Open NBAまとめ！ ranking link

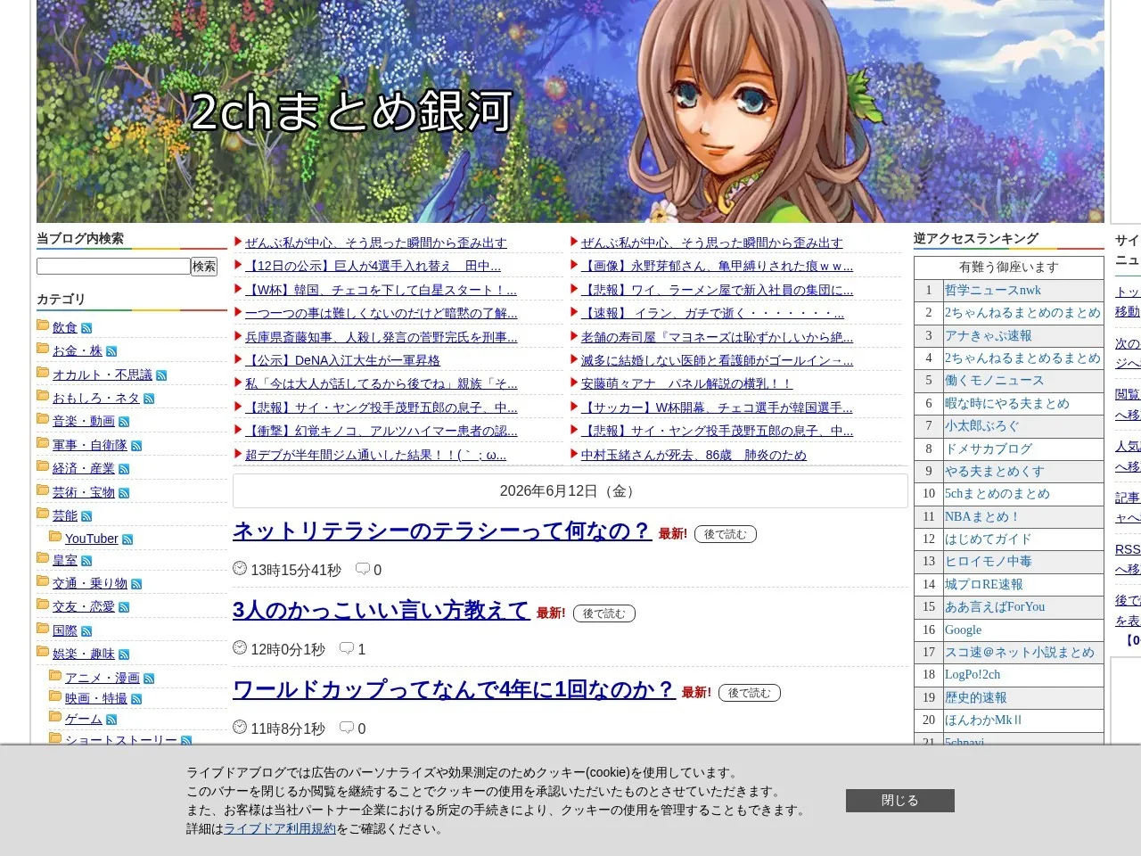(x=981, y=517)
